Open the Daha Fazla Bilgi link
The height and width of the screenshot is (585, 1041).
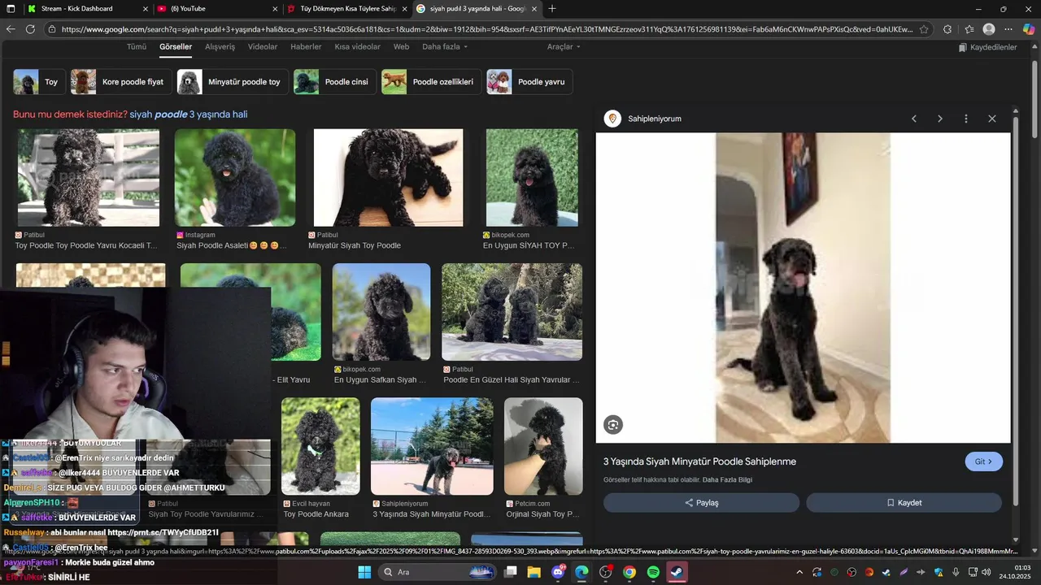(727, 480)
